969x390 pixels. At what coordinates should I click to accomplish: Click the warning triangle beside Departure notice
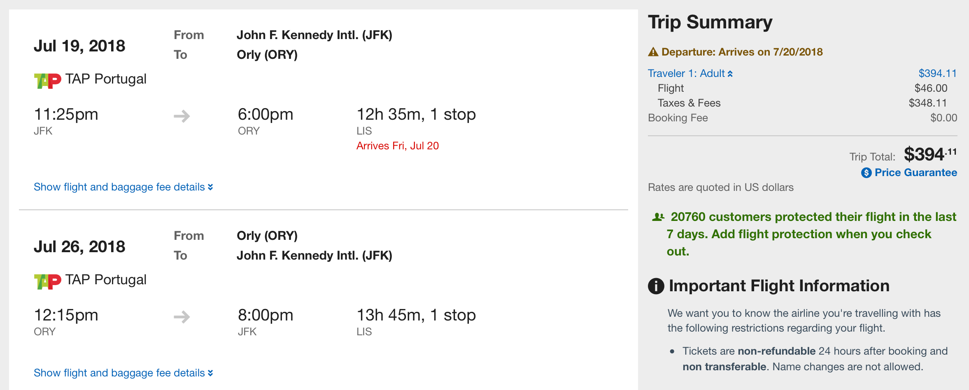[653, 52]
